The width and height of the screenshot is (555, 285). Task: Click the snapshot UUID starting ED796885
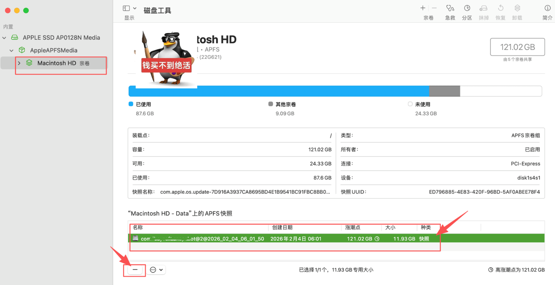(x=484, y=192)
